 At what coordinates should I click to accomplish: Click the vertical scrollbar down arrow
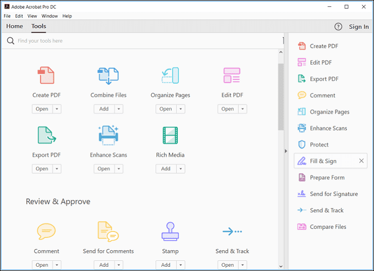(281, 266)
